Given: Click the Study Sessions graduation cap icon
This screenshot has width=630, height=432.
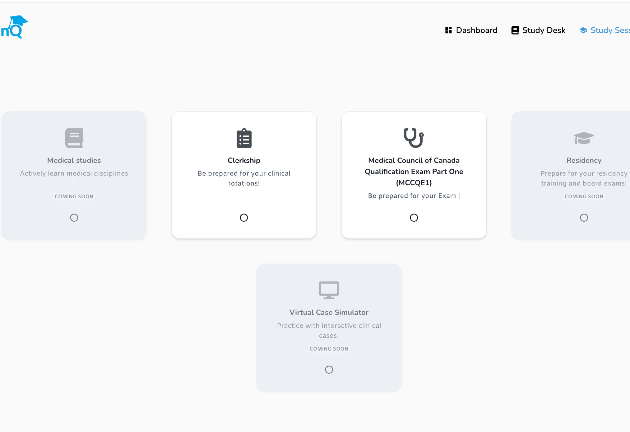Looking at the screenshot, I should point(583,30).
